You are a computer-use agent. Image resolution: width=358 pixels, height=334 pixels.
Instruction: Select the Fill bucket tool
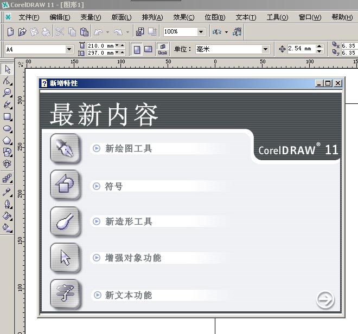click(x=7, y=216)
